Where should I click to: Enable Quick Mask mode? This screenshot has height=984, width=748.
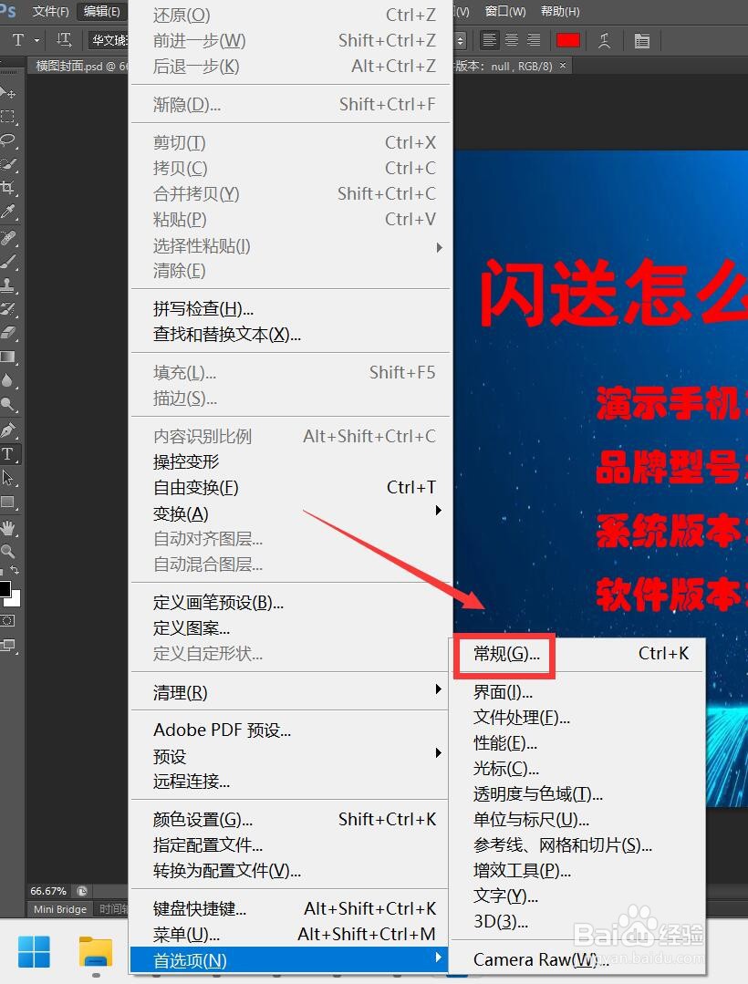(9, 620)
